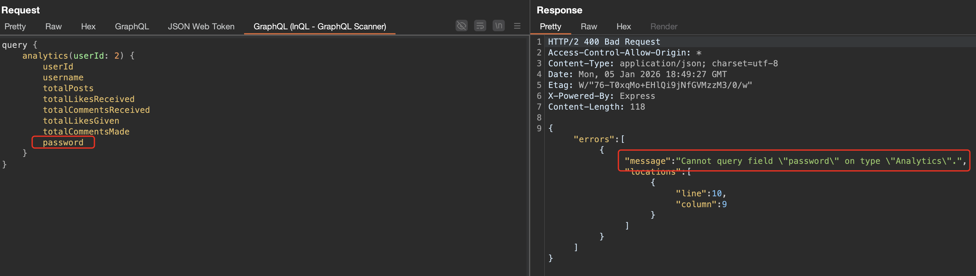Image resolution: width=976 pixels, height=276 pixels.
Task: Switch to the Response Raw tab
Action: 588,26
